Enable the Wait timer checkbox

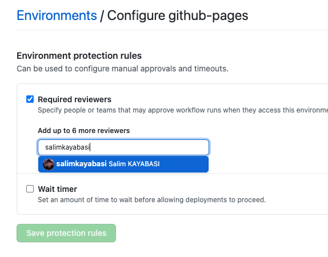pos(30,188)
